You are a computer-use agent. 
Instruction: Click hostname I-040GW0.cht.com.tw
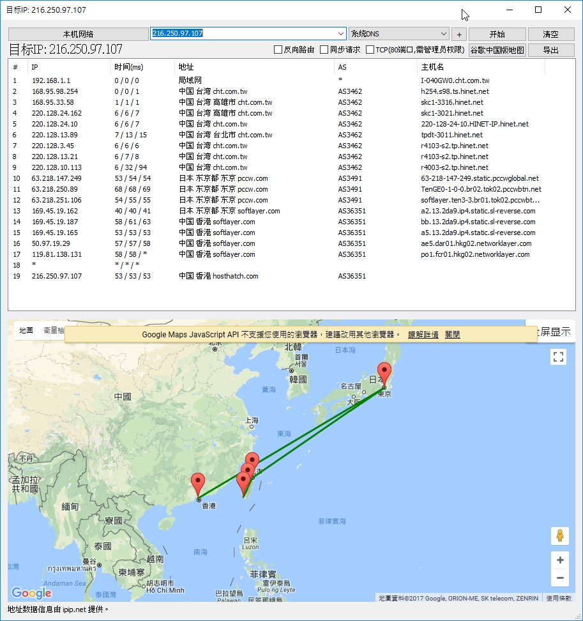(x=455, y=80)
